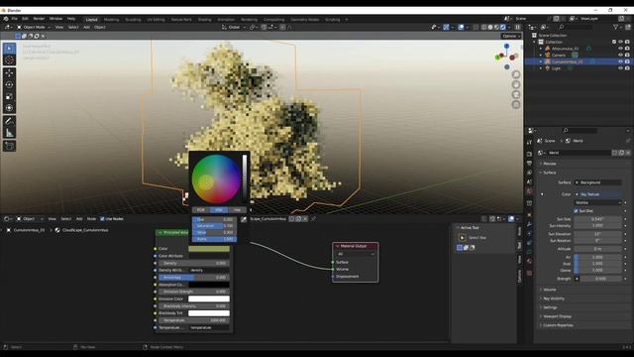The image size is (634, 357).
Task: Click the Select Box icon in Active Tool
Action: 463,238
